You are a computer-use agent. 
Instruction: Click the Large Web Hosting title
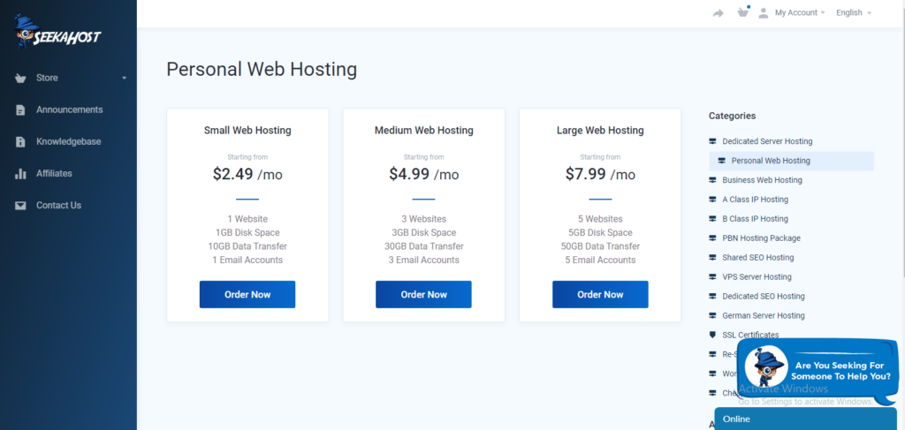[600, 131]
